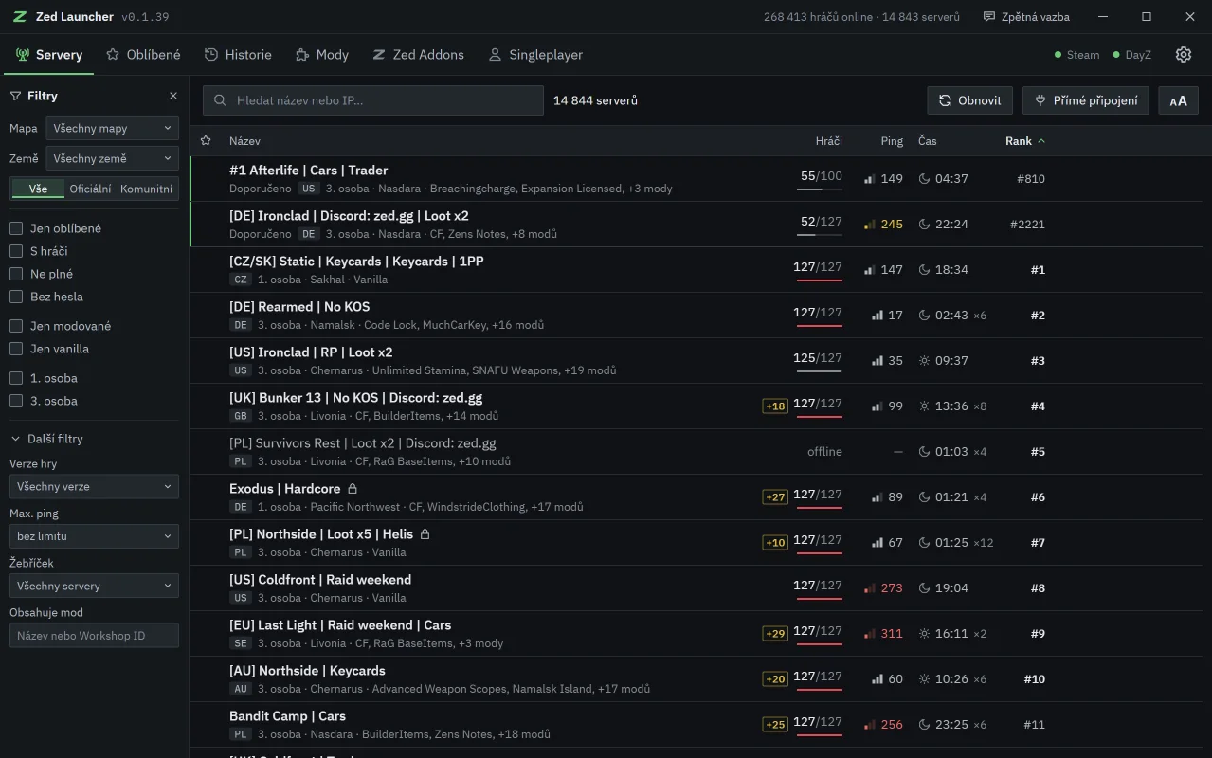Screen dimensions: 1212x758
Task: Click the +18 queue badge on Bunker 13
Action: (775, 406)
